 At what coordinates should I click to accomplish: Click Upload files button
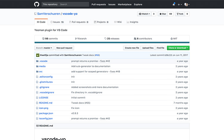click(x=148, y=48)
